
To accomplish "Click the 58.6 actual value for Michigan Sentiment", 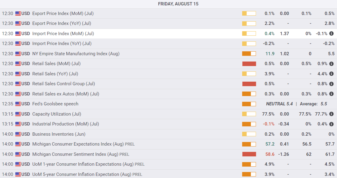I will pos(270,154).
